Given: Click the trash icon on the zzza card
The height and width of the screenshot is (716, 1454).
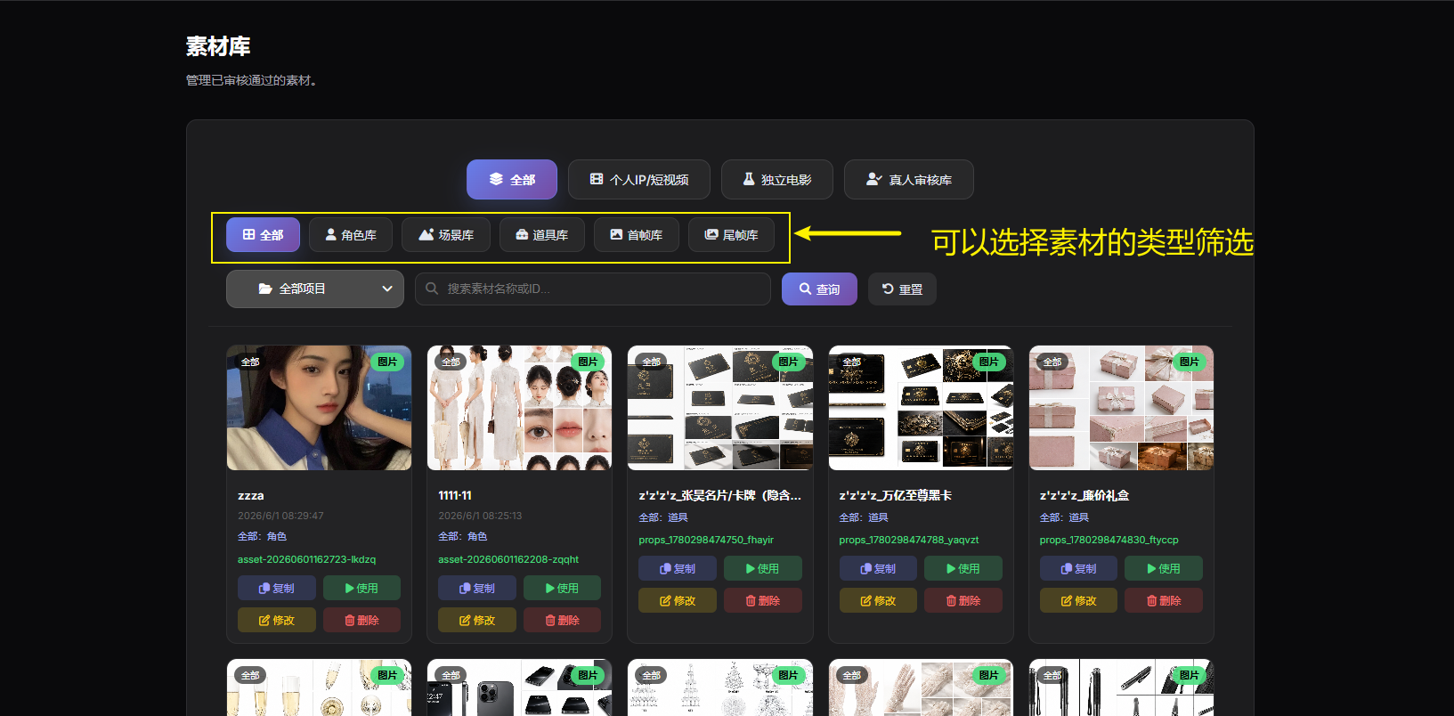Looking at the screenshot, I should (x=350, y=621).
